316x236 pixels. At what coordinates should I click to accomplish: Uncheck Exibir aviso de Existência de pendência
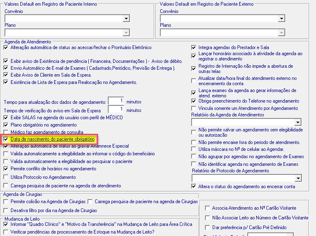coord(6,61)
